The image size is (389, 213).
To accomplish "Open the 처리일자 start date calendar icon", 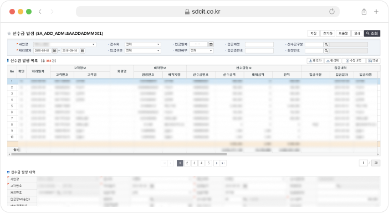I will 54,50.
